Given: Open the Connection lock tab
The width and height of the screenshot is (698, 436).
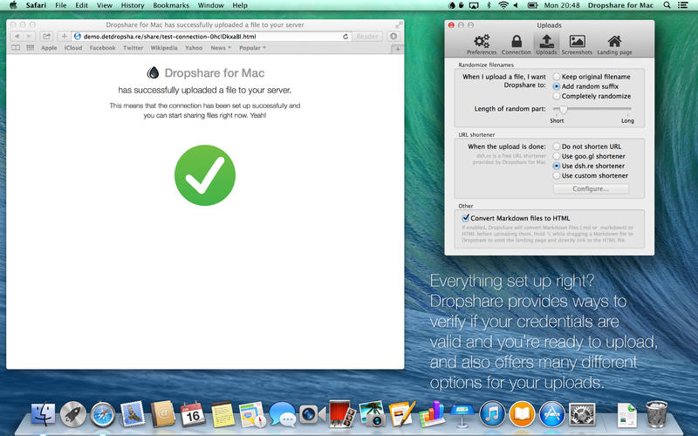Looking at the screenshot, I should tap(517, 44).
